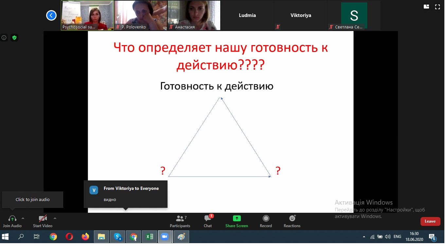Click the green Share Screen button
The height and width of the screenshot is (251, 447).
click(237, 221)
